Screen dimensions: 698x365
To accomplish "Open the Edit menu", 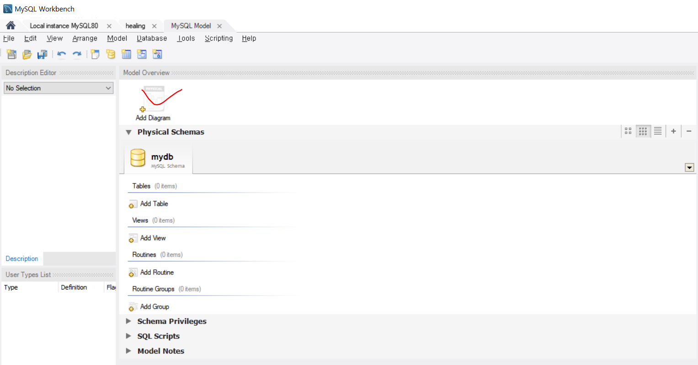I will click(31, 38).
